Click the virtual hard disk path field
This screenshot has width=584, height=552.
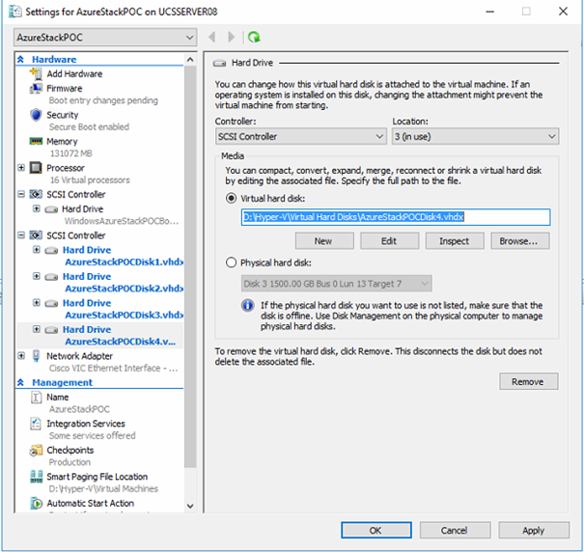tap(394, 217)
